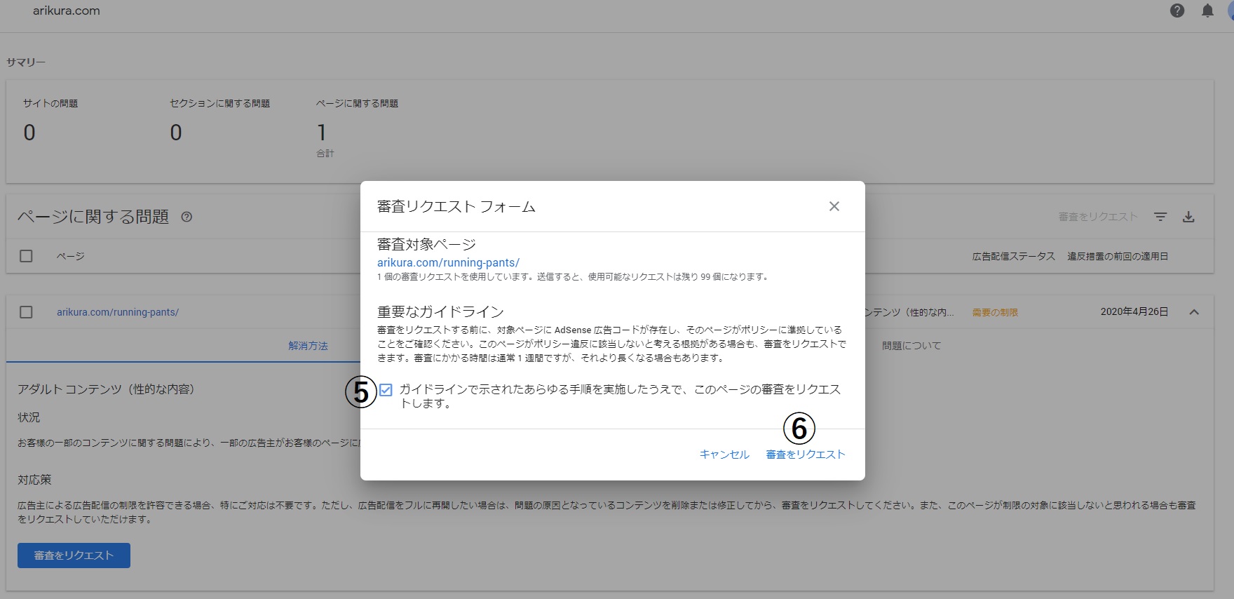Screen dimensions: 1234x599
Task: Click the 違反措置の前回の適用日 column header
Action: pos(1118,256)
